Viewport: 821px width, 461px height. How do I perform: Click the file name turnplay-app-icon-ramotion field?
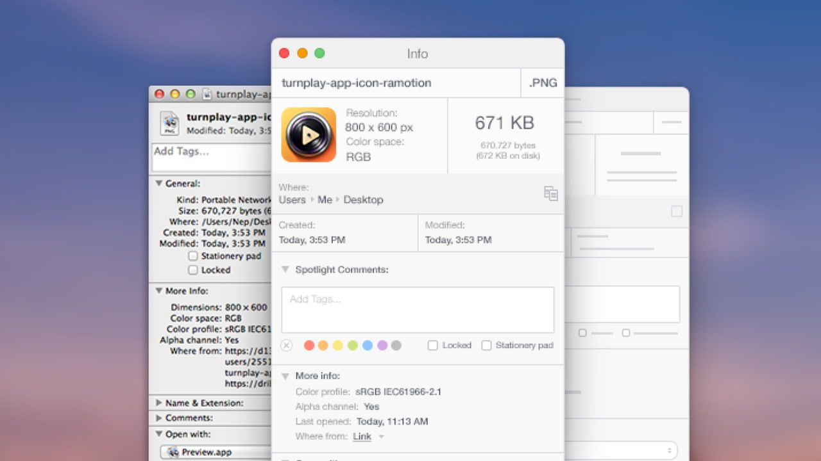pos(396,83)
